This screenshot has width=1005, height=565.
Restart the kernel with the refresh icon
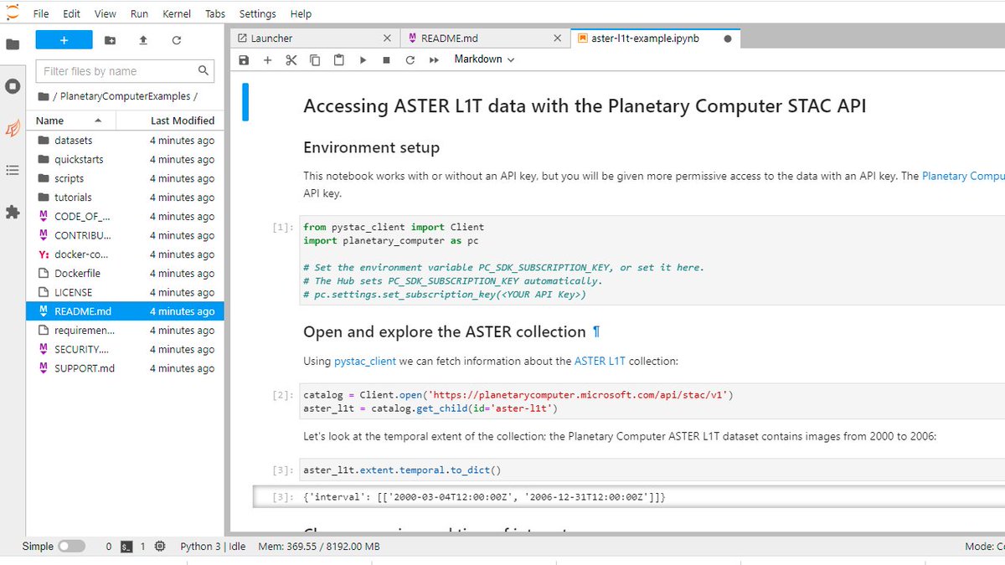[409, 59]
